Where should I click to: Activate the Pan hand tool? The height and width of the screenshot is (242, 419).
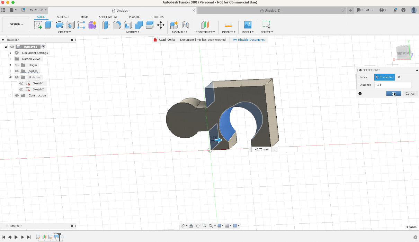point(198,226)
